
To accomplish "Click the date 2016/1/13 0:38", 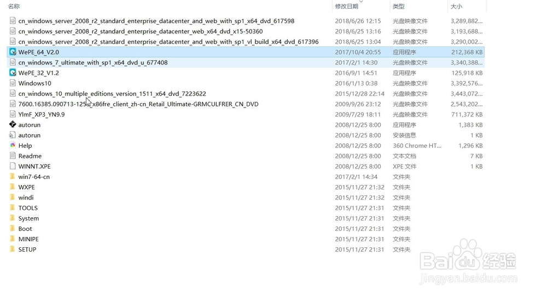I will click(x=355, y=83).
